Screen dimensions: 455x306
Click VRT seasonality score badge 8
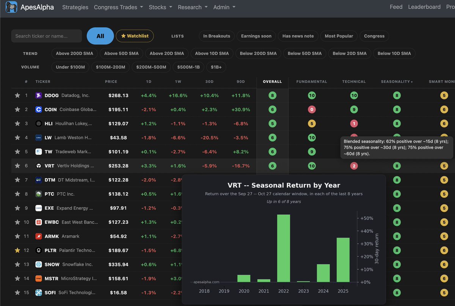tap(397, 166)
